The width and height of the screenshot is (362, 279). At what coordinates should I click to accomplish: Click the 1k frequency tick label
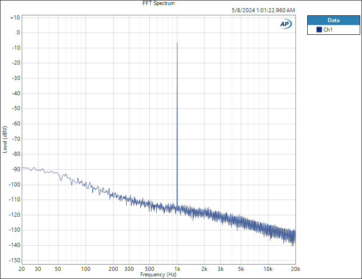click(x=177, y=269)
